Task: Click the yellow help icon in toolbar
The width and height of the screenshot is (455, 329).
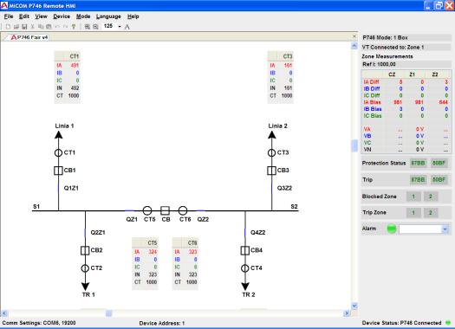Action: (74, 27)
